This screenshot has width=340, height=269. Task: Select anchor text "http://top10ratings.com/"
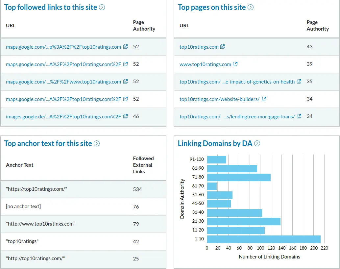click(x=35, y=258)
